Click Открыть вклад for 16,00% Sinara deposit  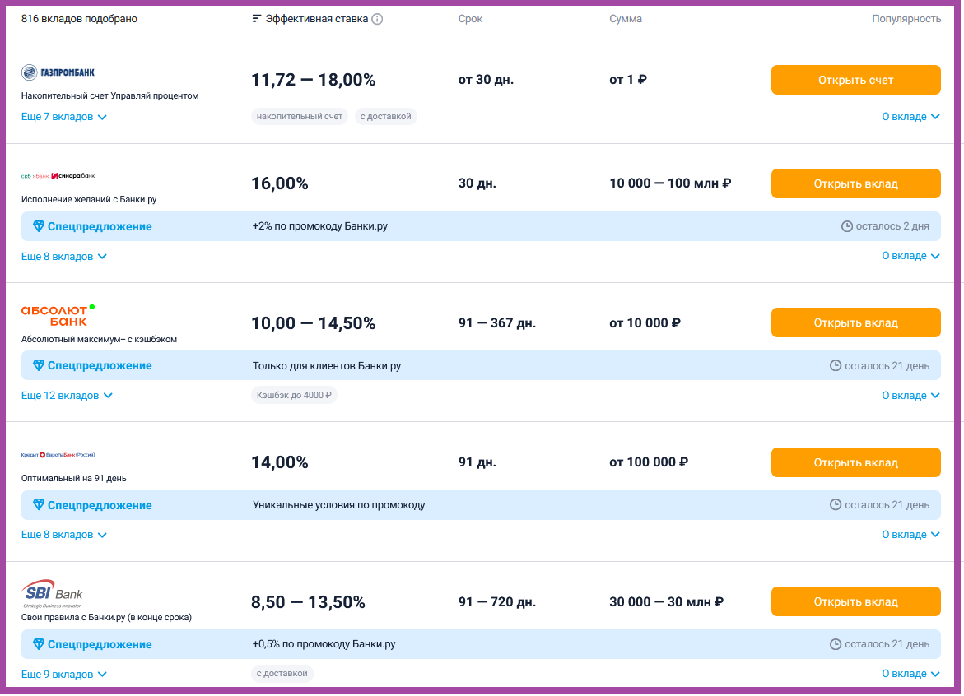856,183
